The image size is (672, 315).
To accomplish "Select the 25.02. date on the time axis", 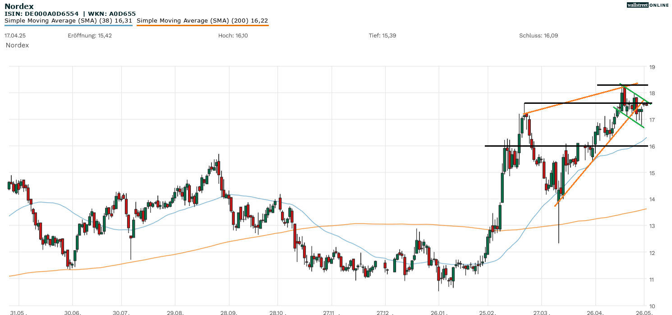I will click(x=488, y=312).
